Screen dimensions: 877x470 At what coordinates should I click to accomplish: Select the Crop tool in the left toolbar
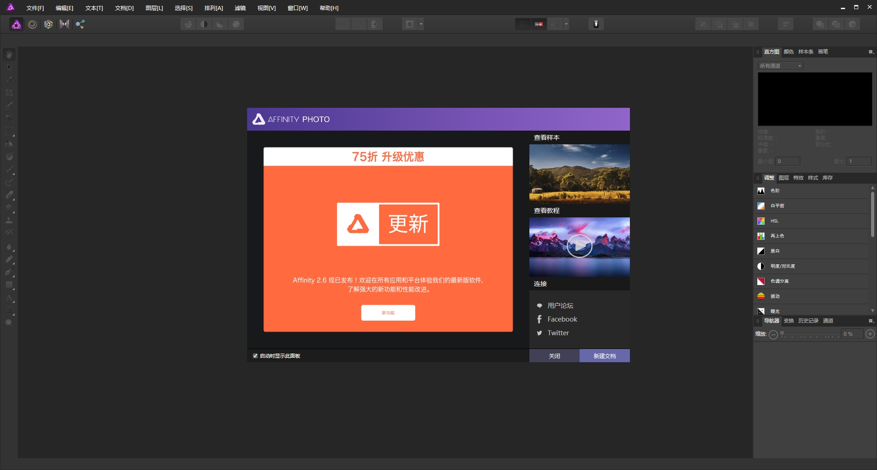pyautogui.click(x=10, y=92)
